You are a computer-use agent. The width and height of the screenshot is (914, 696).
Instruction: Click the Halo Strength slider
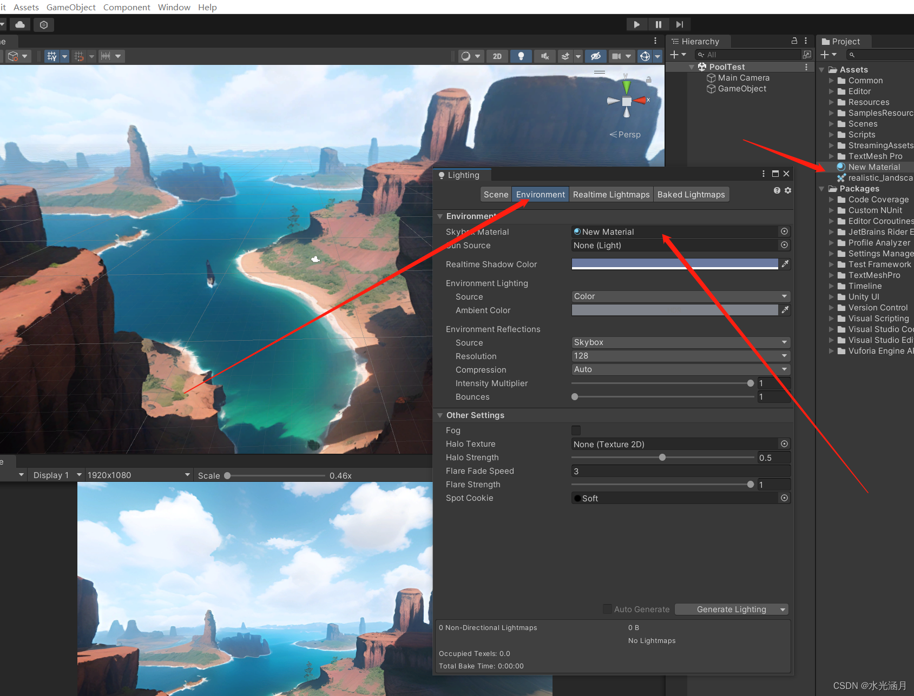pyautogui.click(x=663, y=458)
